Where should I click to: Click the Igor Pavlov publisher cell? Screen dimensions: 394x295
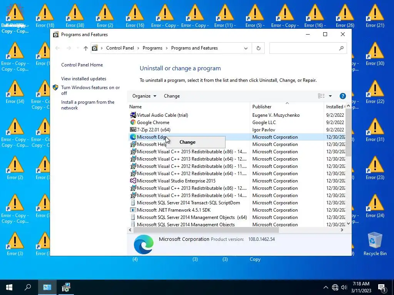(x=264, y=130)
